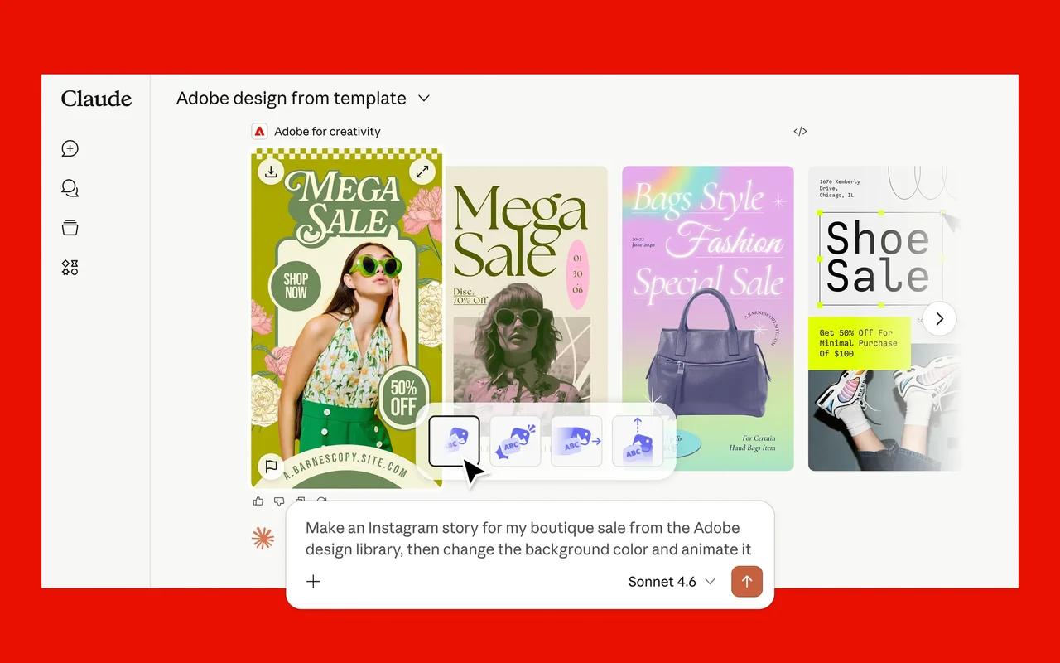The image size is (1060, 663).
Task: Expand the green Mega Sale design fullscreen
Action: coord(422,172)
